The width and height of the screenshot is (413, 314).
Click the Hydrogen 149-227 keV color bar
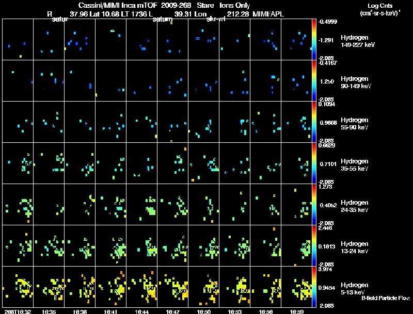[314, 40]
